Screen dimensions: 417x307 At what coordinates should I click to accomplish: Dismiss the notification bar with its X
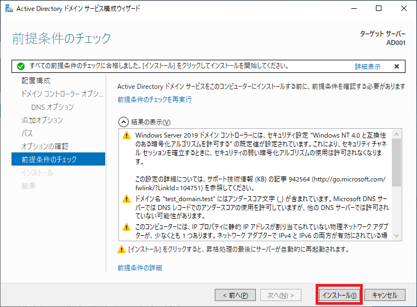tap(397, 66)
